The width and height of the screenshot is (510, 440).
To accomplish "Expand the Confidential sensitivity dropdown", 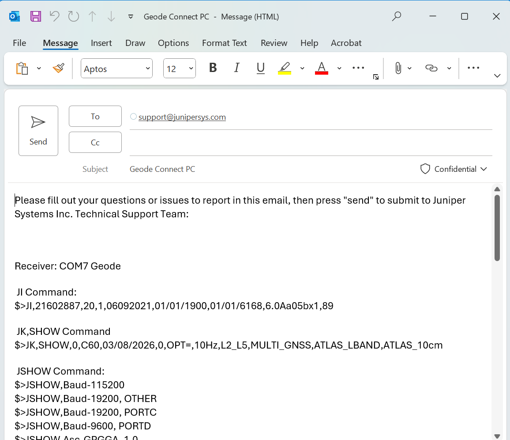I will pyautogui.click(x=454, y=169).
